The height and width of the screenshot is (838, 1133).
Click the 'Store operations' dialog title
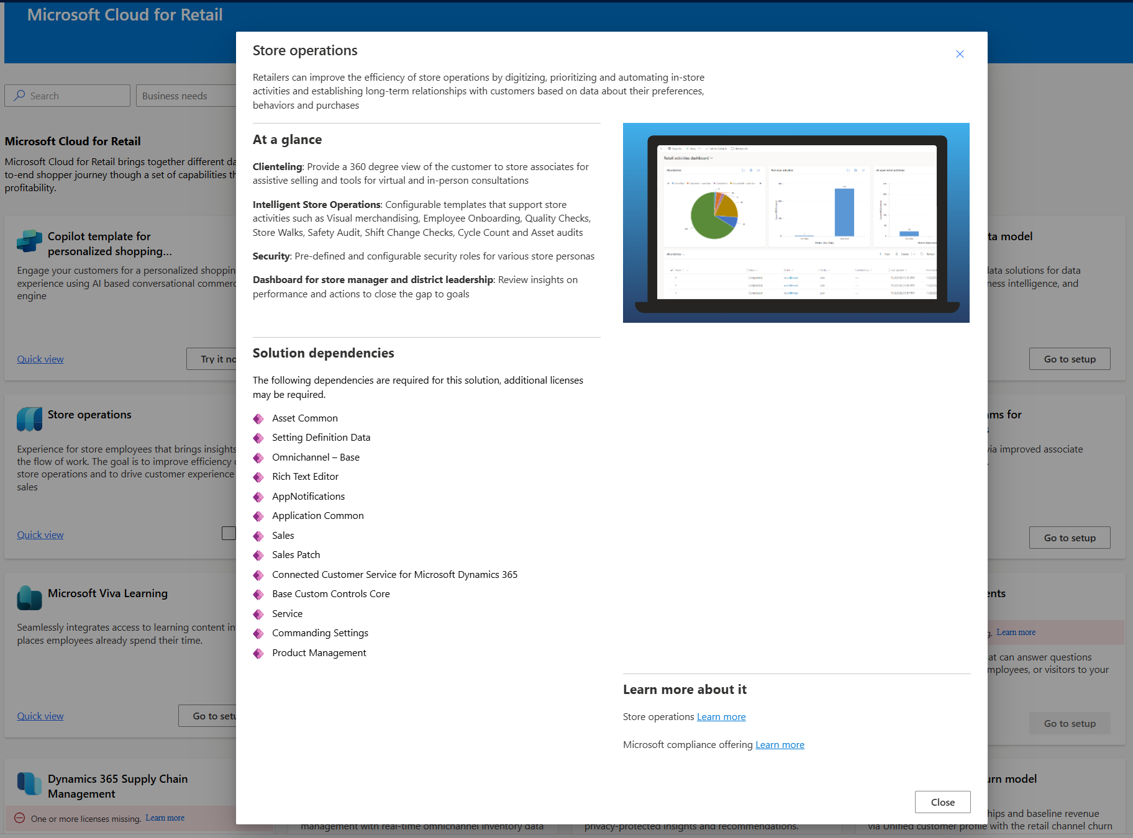(305, 50)
